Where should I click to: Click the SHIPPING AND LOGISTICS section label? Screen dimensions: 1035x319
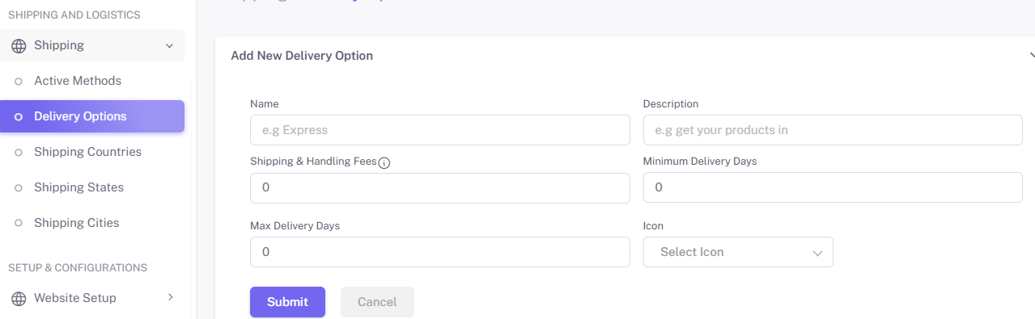74,15
